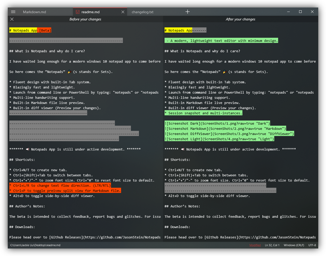Minimize the Notepads window
This screenshot has width=326, height=256.
coord(288,12)
